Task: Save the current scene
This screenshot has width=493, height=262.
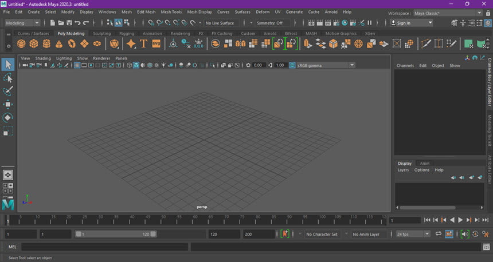Action: (x=69, y=23)
